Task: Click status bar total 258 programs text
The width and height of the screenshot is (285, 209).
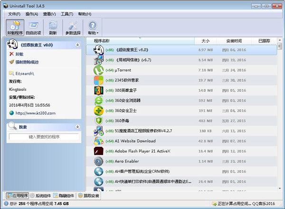Action: click(39, 204)
